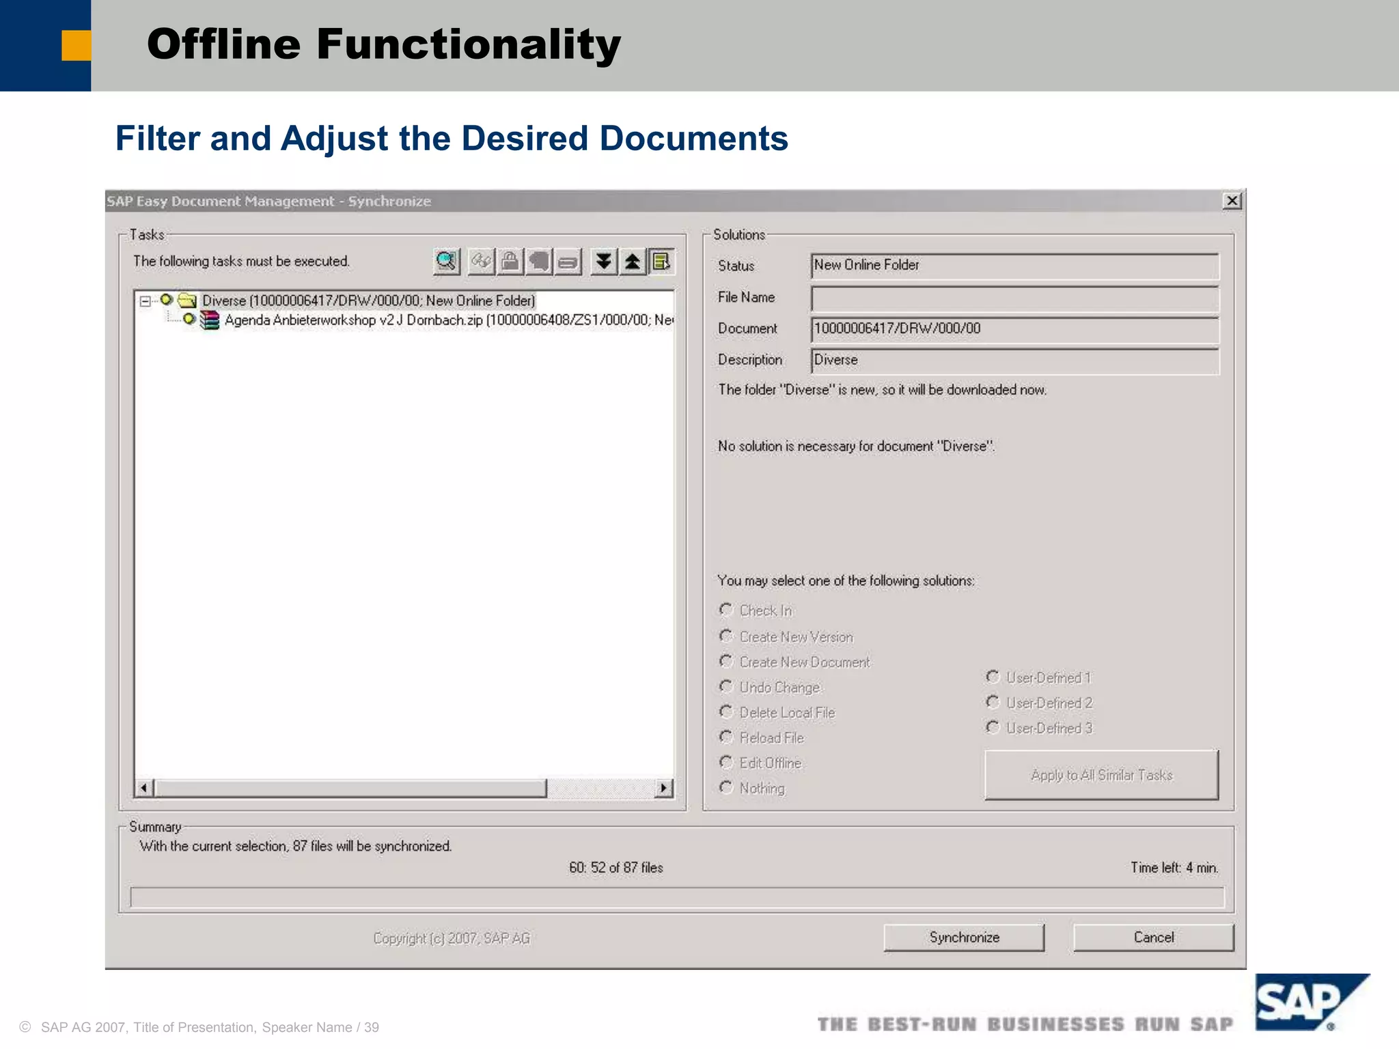Close the Synchronize dialog with the X
The height and width of the screenshot is (1049, 1399).
1232,201
